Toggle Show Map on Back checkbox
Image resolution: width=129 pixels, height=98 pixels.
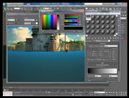tap(88, 48)
